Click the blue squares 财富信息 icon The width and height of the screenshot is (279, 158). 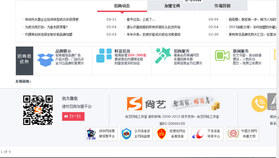(104, 56)
